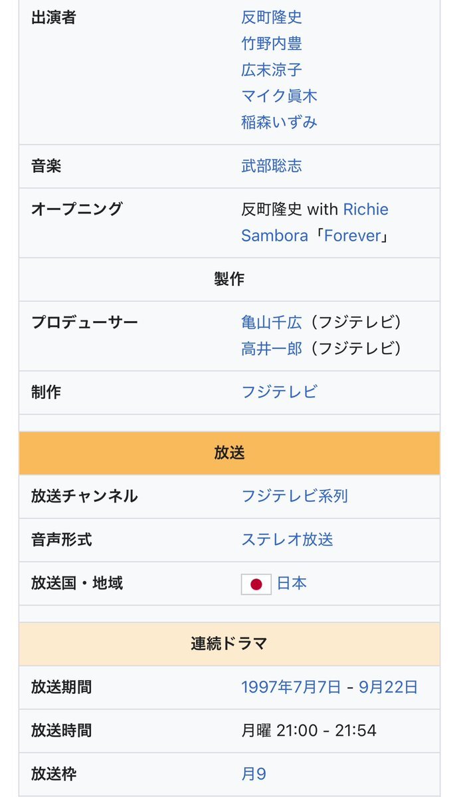Open the 竹野内豊 link
The width and height of the screenshot is (459, 797).
click(x=272, y=44)
